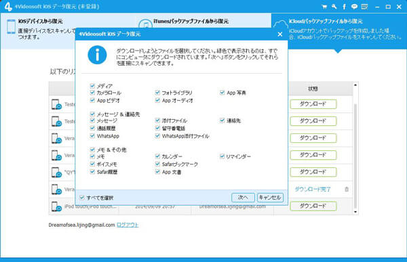The image size is (407, 262).
Task: Select the iCloudバックアップファイルから復元 tab
Action: pyautogui.click(x=339, y=31)
